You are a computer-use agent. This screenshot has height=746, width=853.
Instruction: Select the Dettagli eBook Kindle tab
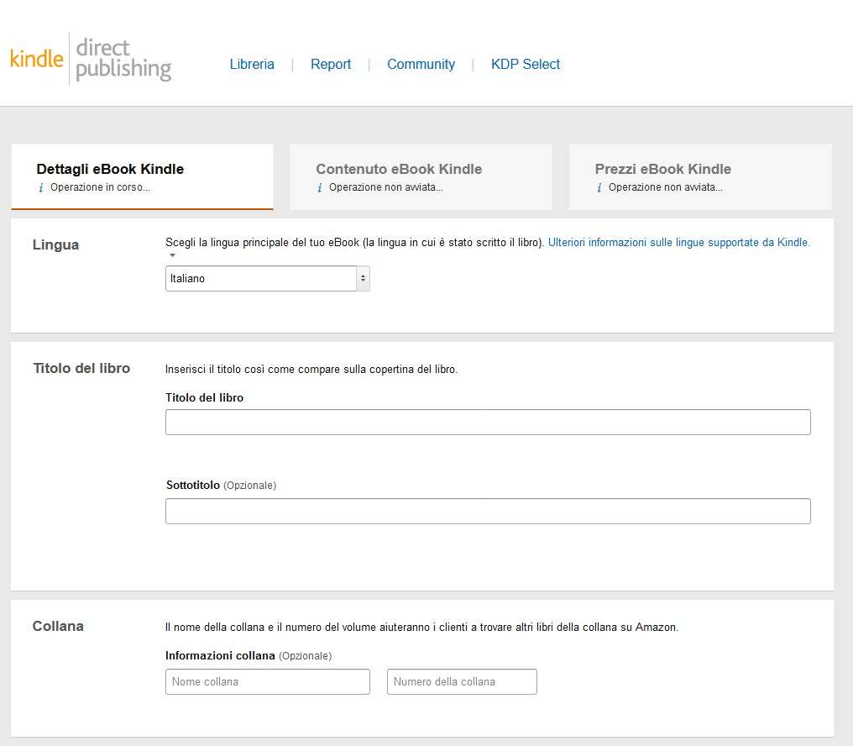point(110,169)
